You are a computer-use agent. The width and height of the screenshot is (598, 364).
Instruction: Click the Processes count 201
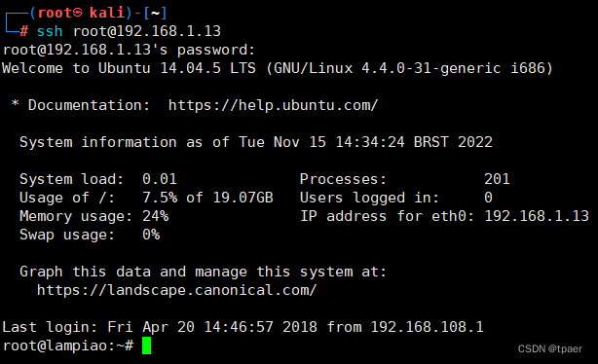tap(497, 179)
